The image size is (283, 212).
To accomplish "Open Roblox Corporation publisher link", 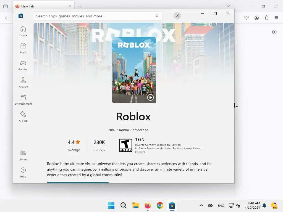I will click(x=134, y=130).
